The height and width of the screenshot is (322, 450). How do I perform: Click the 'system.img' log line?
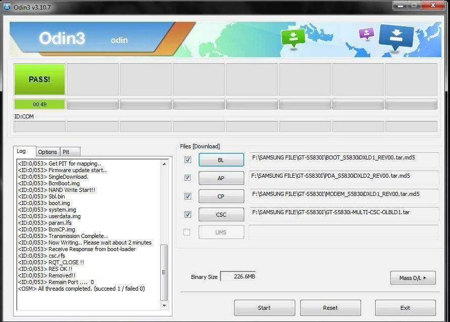point(47,210)
